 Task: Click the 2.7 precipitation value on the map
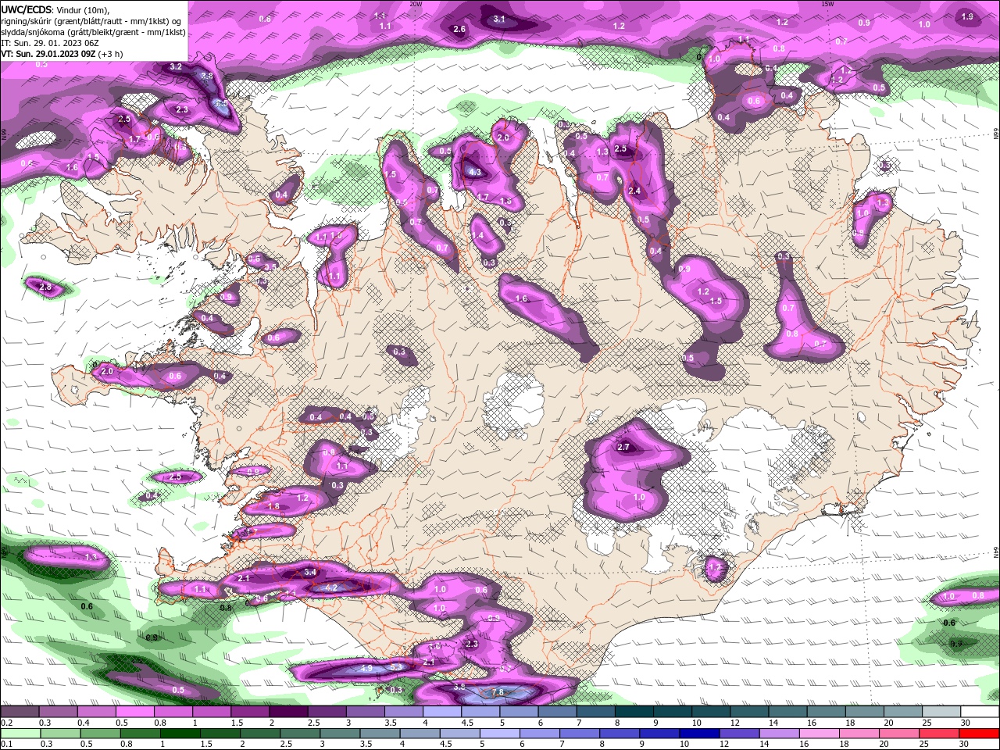click(623, 448)
